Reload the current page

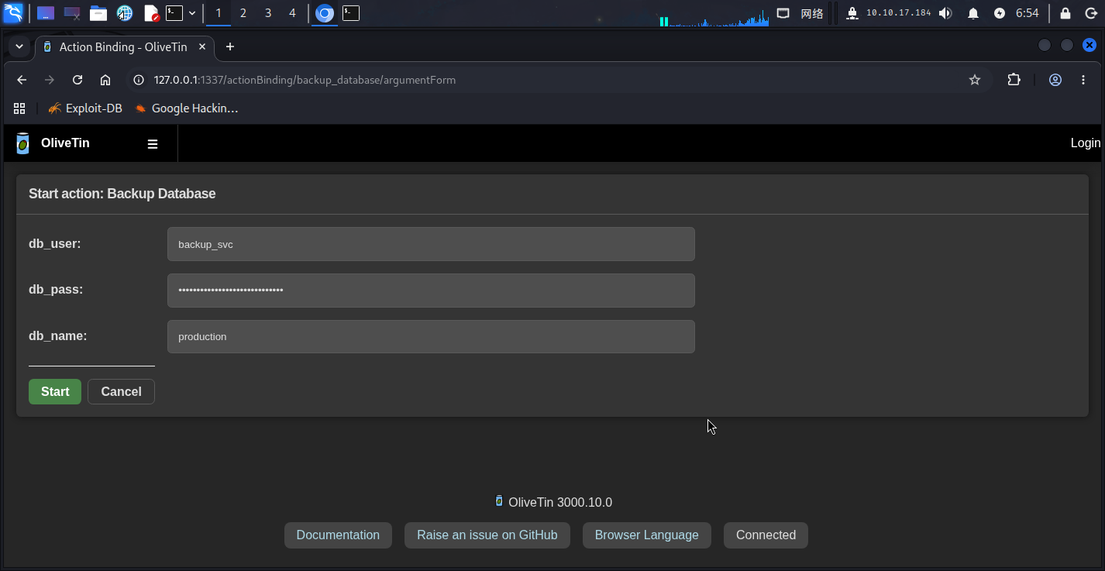[77, 80]
